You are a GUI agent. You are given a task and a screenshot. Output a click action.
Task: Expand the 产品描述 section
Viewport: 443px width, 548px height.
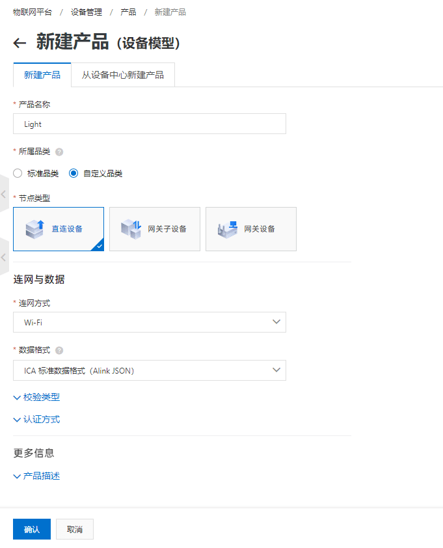(36, 476)
